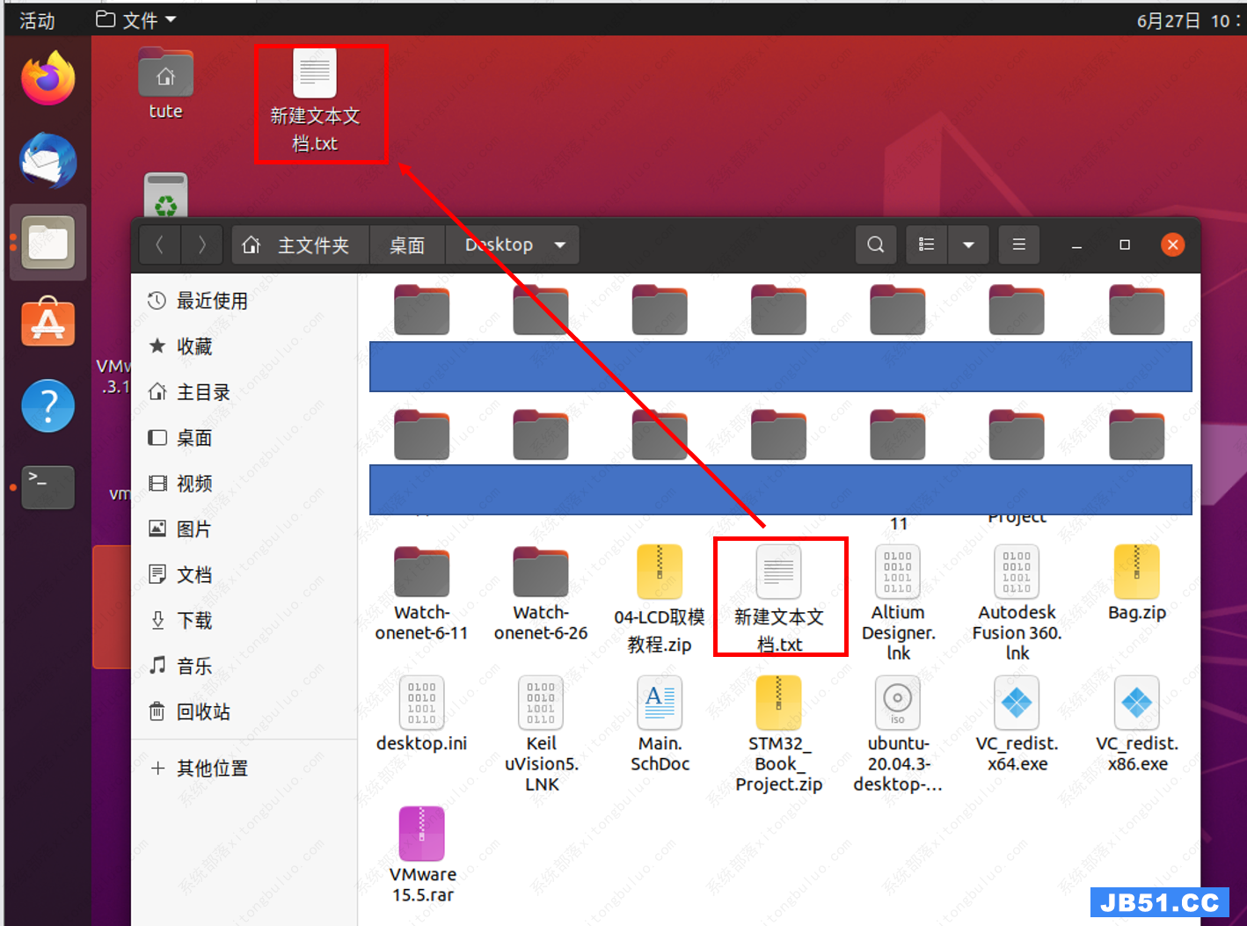Toggle list view icon in toolbar
Viewport: 1247px width, 926px height.
click(x=926, y=244)
